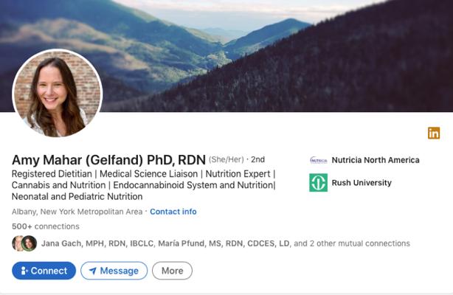Open Nutricia North America company page

(x=376, y=160)
